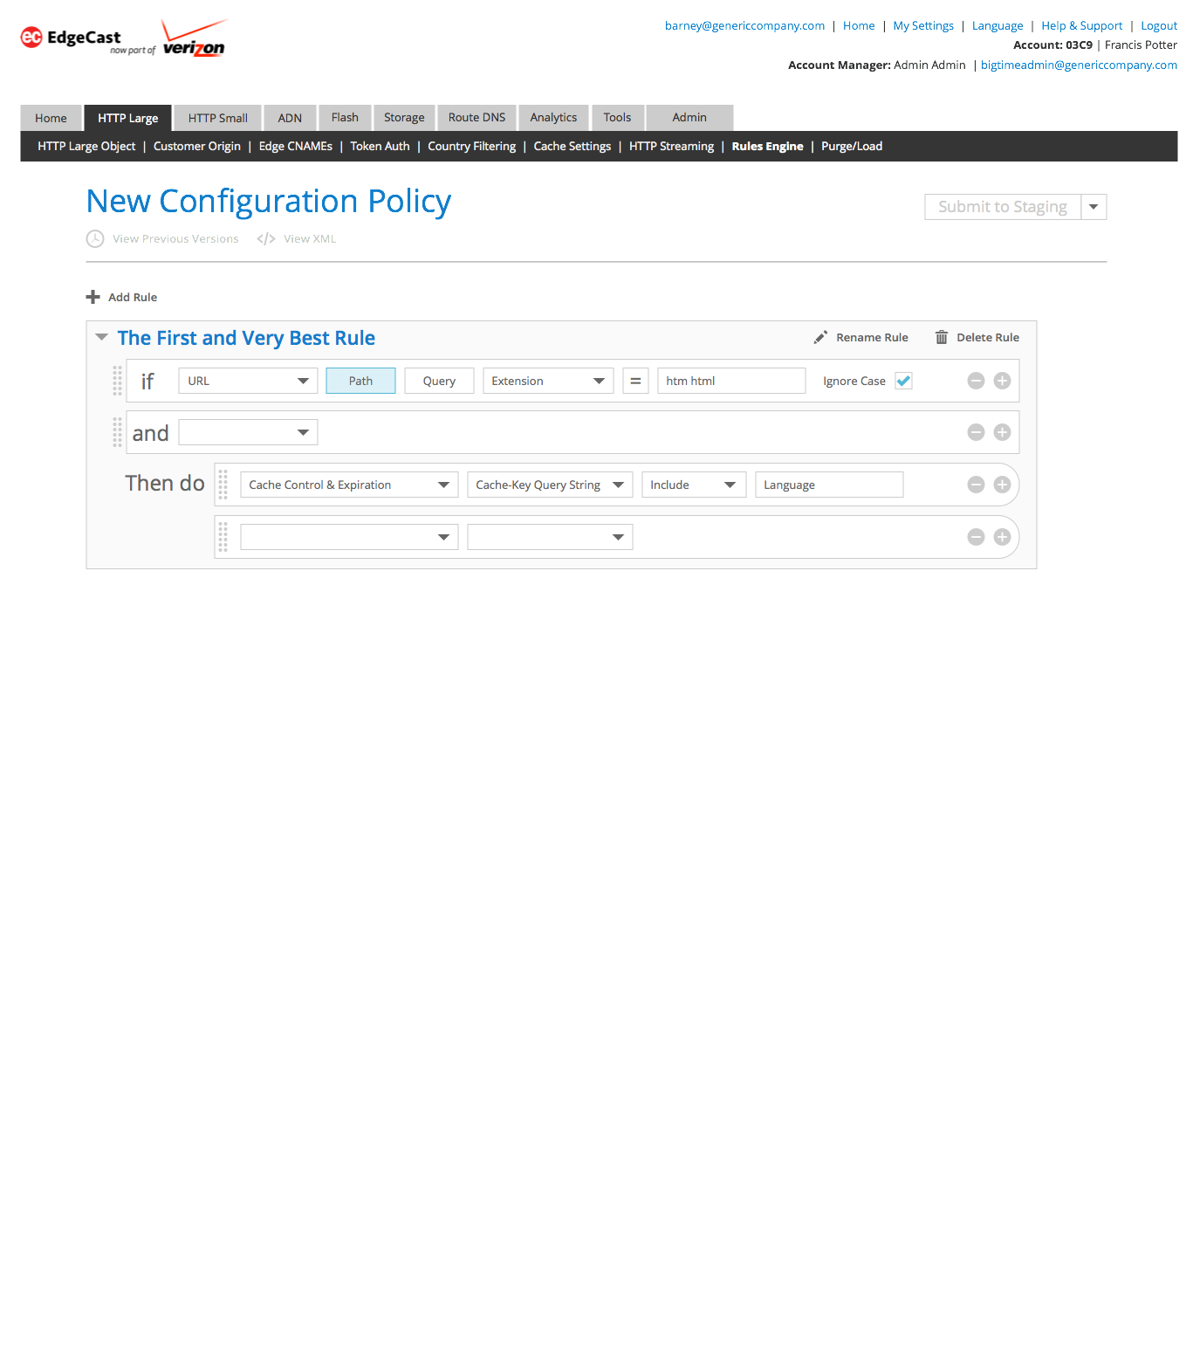Open the empty 'and' condition dropdown
Screen dimensions: 1193x1362
coord(248,432)
